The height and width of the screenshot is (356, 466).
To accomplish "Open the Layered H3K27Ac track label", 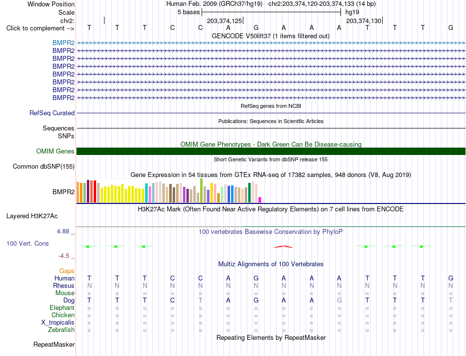I will point(32,216).
